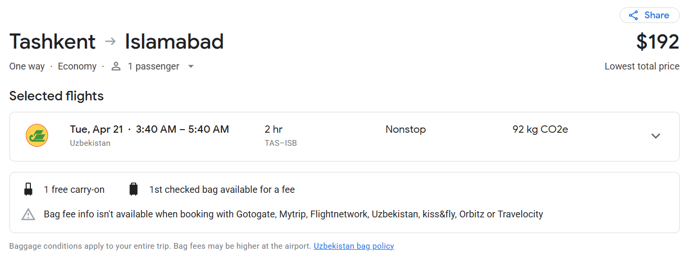Click the 92 kg CO2e emissions label
Viewport: 694px width, 255px height.
(540, 129)
